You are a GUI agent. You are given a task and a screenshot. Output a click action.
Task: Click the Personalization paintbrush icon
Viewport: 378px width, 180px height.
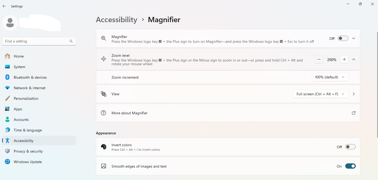point(7,98)
